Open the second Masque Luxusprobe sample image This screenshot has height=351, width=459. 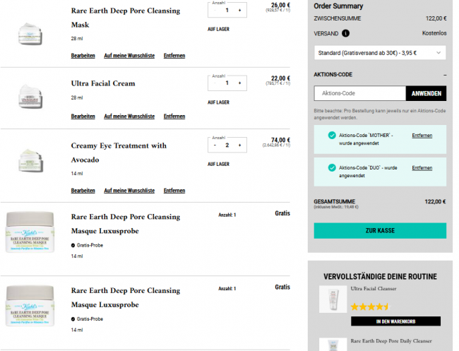[x=30, y=307]
